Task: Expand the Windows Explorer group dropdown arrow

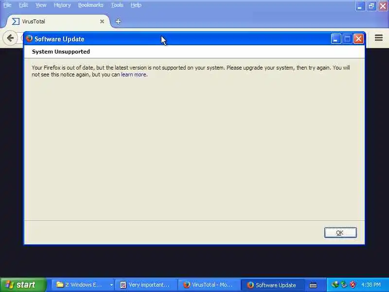Action: pos(111,285)
